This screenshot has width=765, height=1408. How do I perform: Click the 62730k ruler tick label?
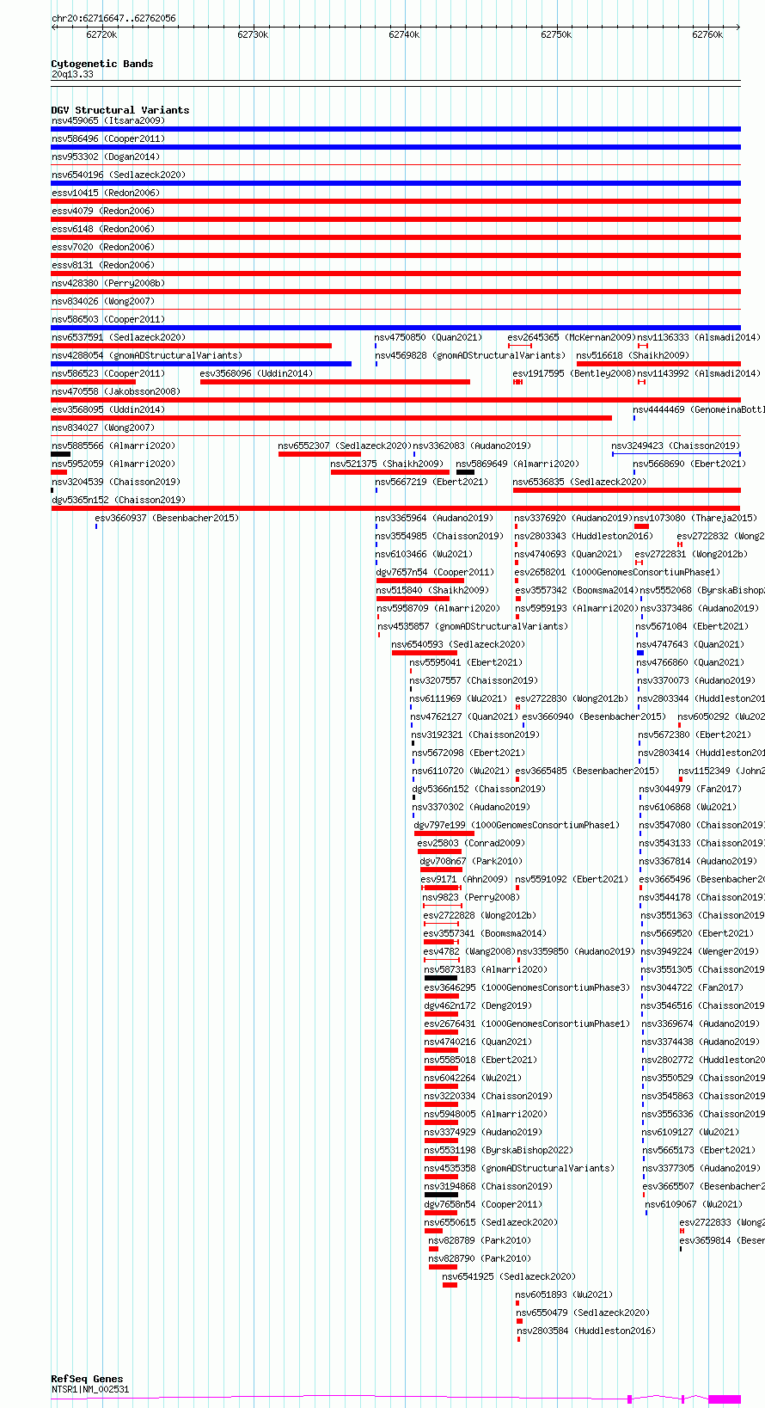click(253, 34)
